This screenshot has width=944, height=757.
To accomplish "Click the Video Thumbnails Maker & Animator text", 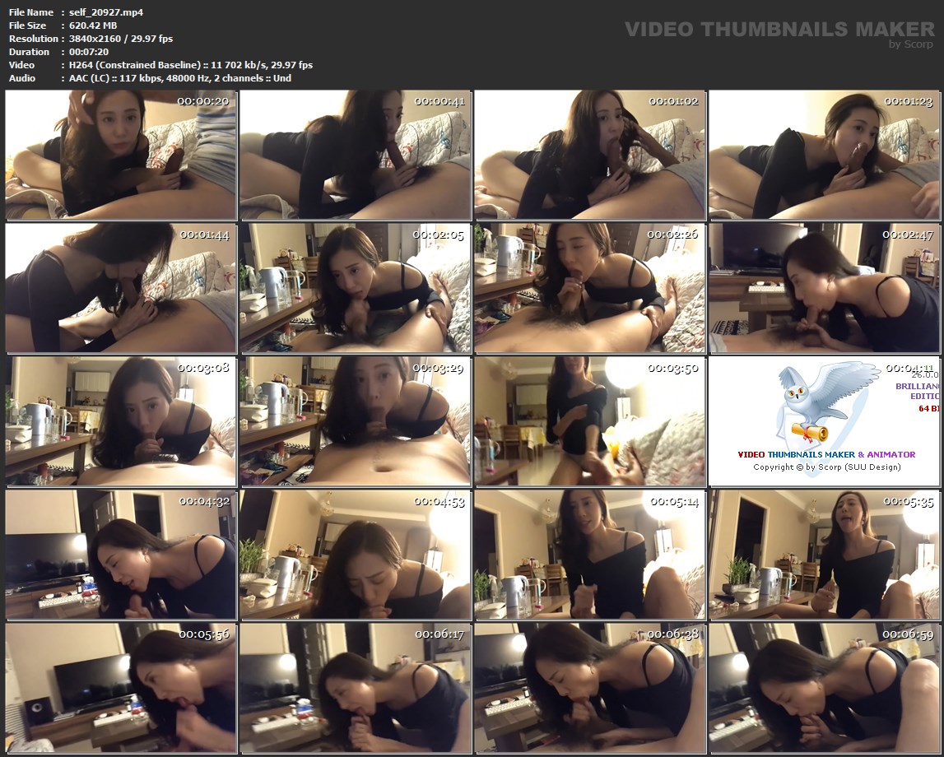I will [825, 454].
